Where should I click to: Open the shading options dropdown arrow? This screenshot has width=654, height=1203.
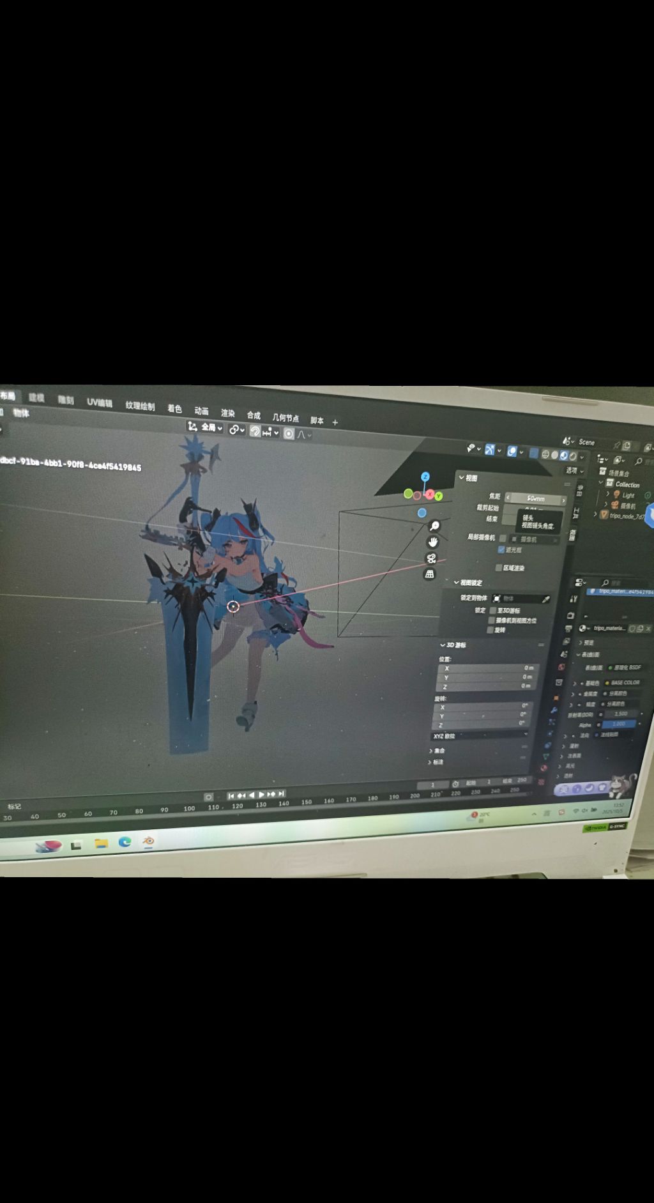coord(582,457)
